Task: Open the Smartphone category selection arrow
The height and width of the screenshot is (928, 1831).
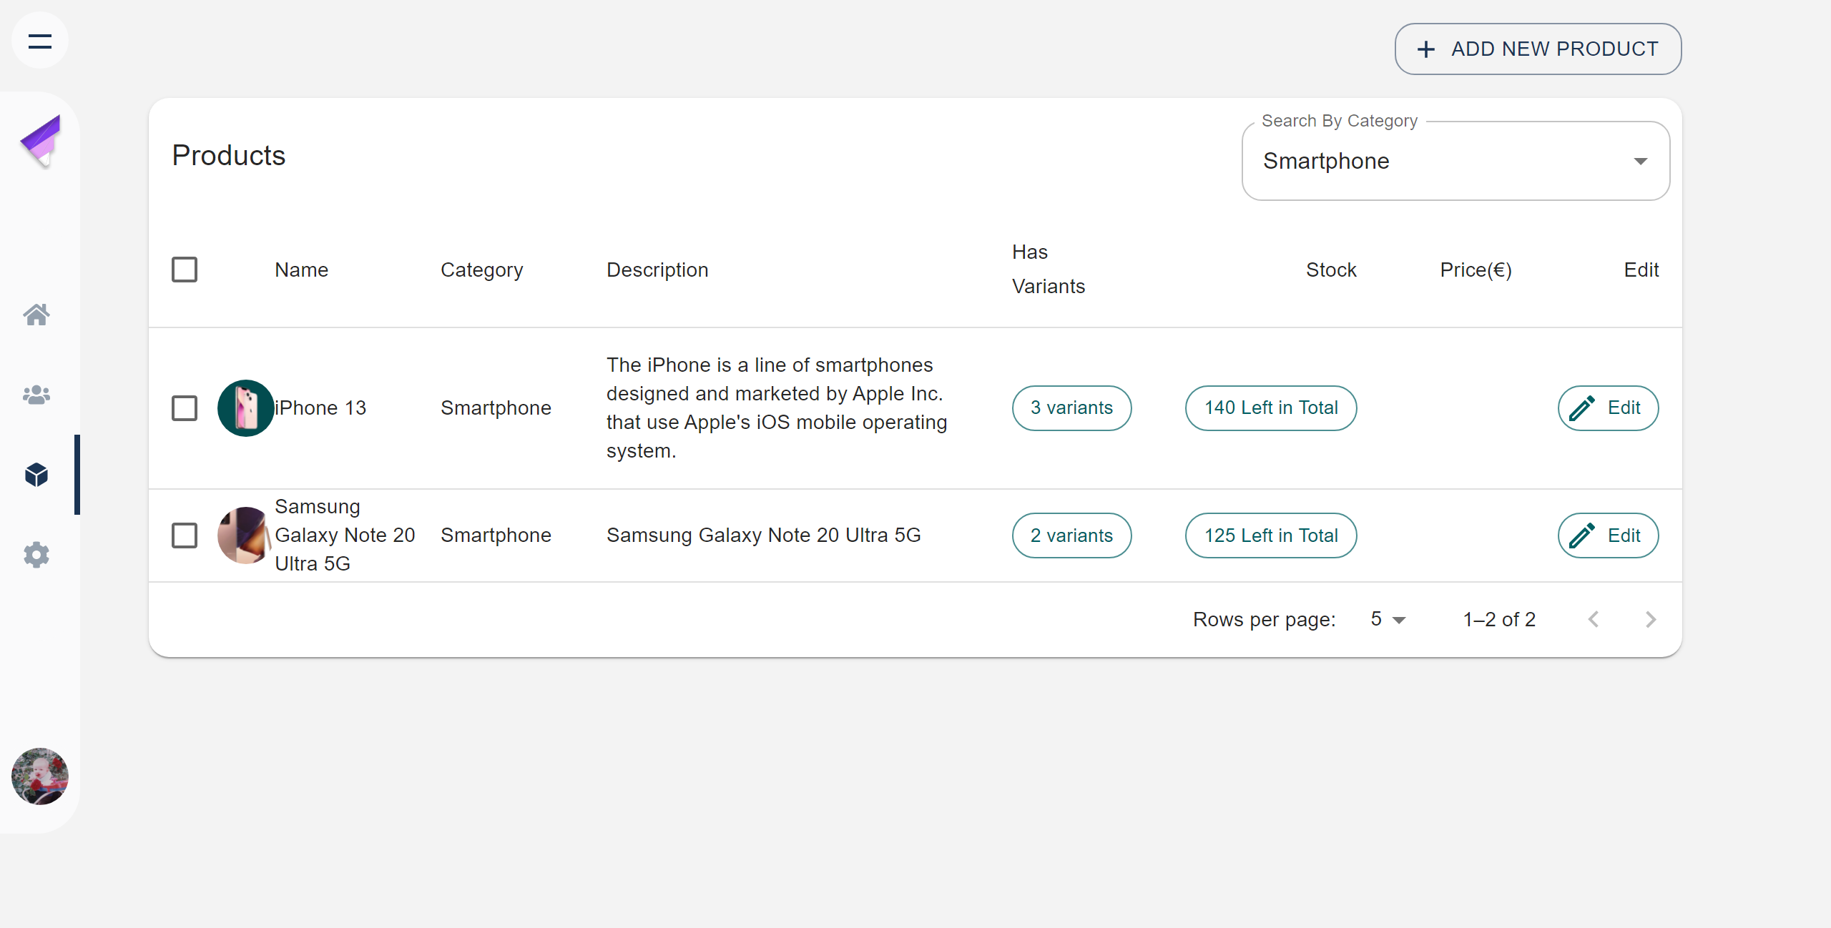Action: pos(1640,161)
